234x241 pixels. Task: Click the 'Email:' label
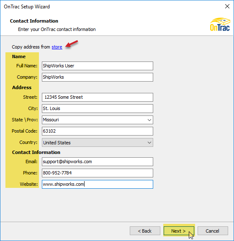click(31, 162)
